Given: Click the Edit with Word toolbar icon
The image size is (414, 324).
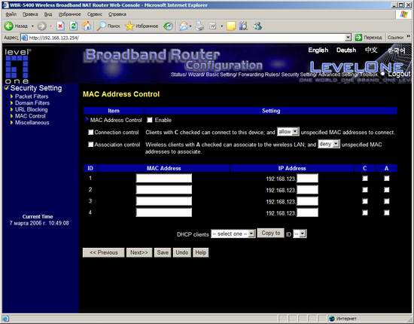Looking at the screenshot, I should 213,26.
